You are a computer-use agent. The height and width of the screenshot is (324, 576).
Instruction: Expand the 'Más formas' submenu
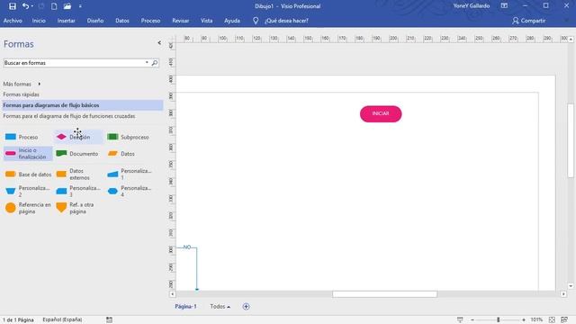point(22,84)
